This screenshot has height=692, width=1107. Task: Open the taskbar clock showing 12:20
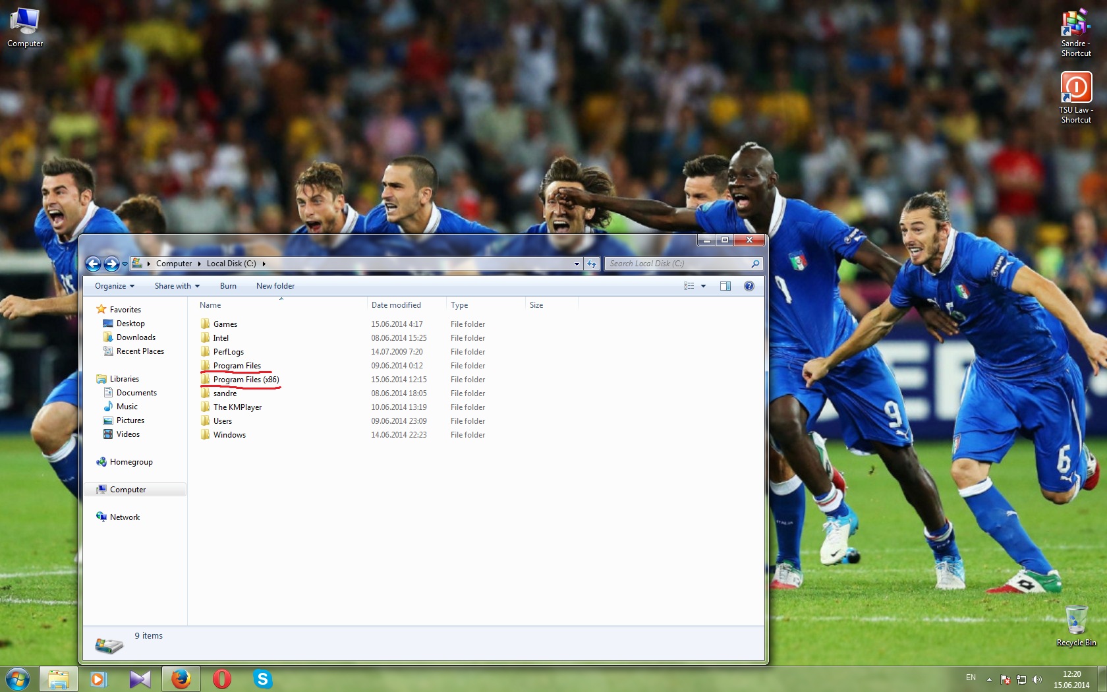(x=1071, y=679)
